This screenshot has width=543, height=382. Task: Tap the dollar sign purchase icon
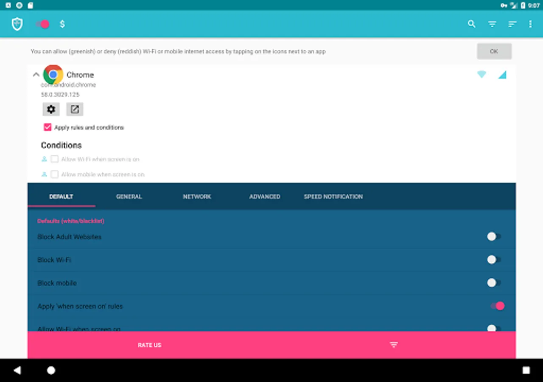point(62,24)
